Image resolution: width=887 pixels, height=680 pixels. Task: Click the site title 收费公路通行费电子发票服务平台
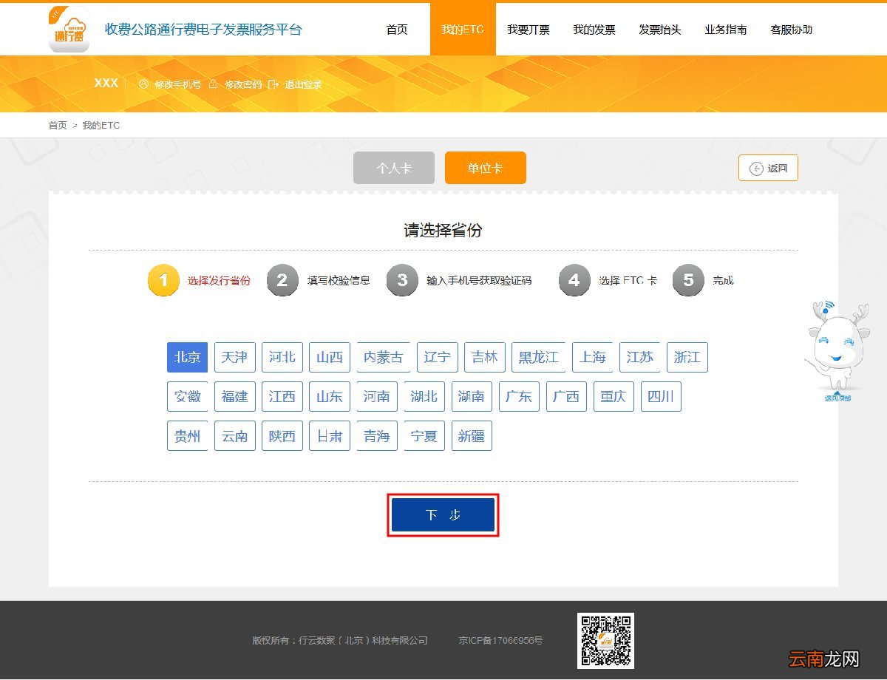coord(203,30)
